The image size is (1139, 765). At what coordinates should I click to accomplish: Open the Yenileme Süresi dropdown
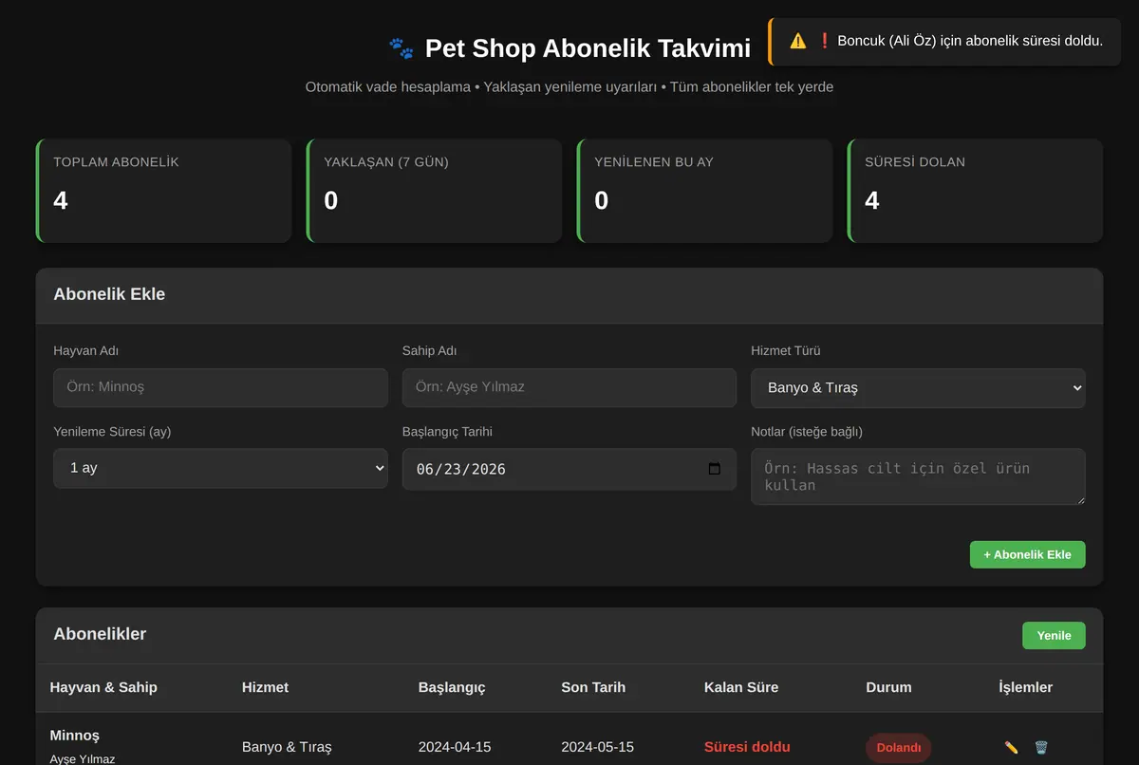(220, 469)
